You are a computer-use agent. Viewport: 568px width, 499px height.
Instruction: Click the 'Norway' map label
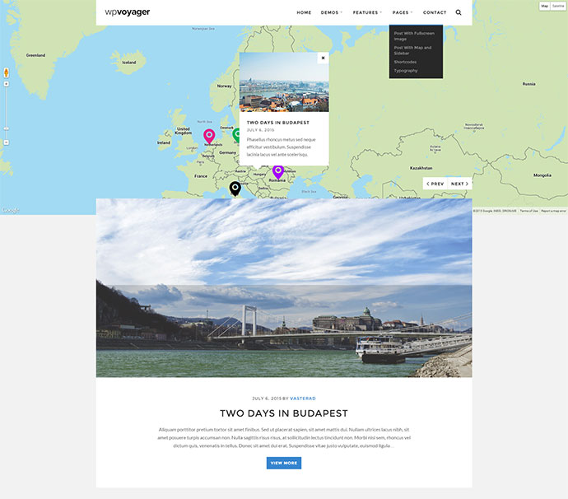[x=224, y=86]
